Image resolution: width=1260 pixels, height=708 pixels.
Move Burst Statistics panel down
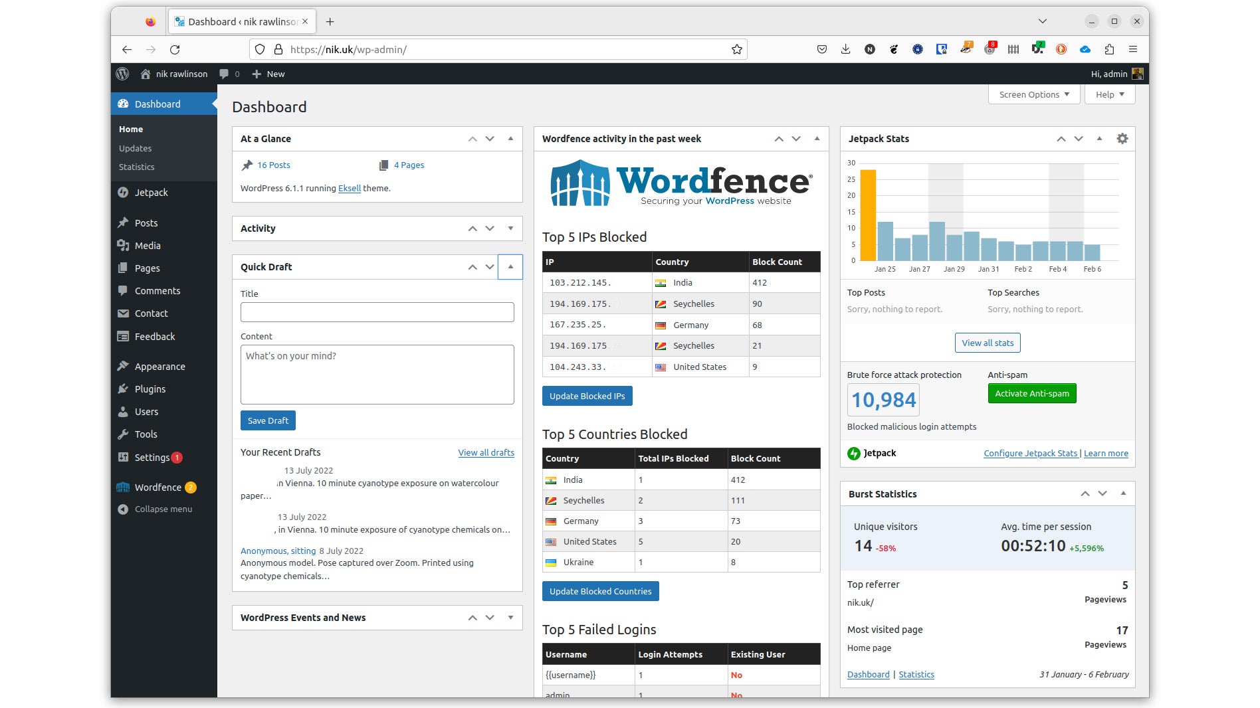(1102, 493)
